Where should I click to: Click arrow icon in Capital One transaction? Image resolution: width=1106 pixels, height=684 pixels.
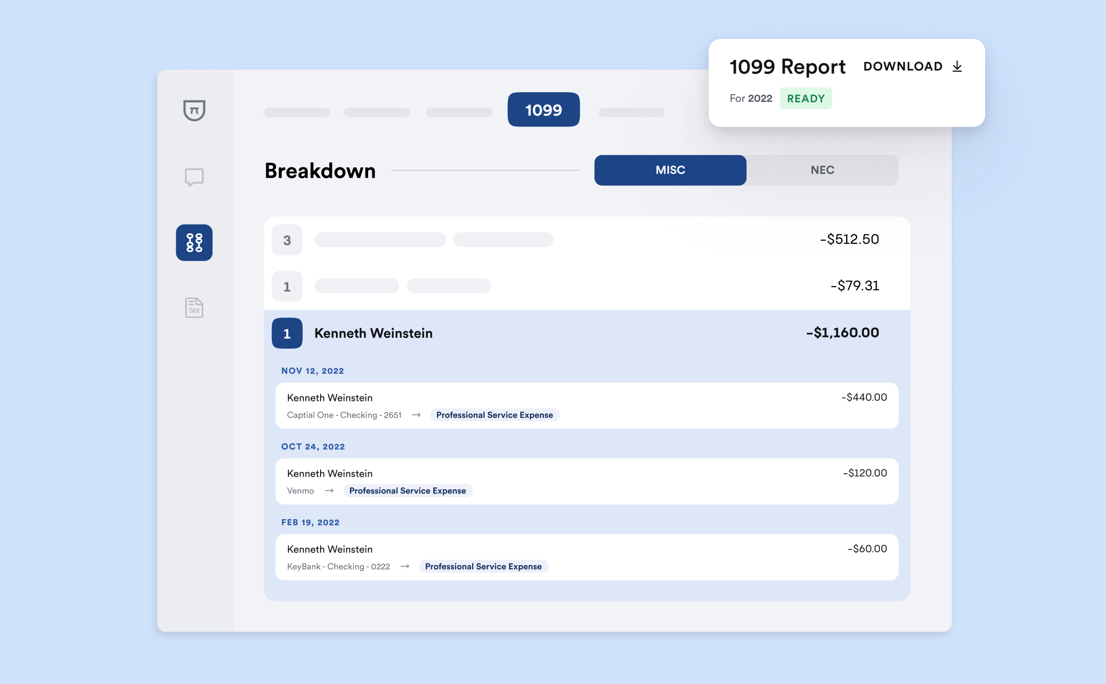[x=416, y=415]
